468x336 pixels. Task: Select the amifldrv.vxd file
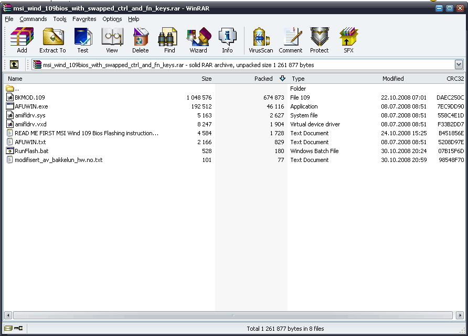[x=27, y=124]
